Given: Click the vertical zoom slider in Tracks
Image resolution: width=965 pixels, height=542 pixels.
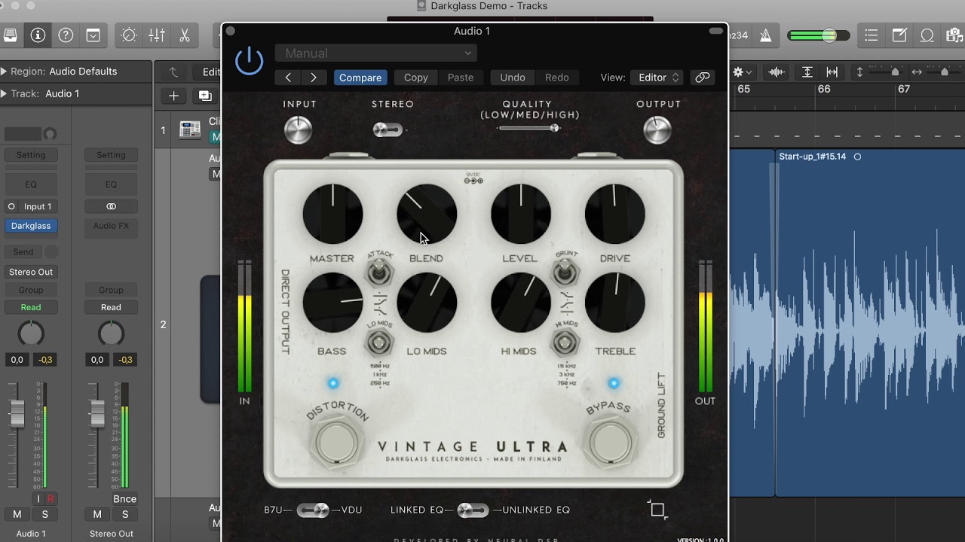Looking at the screenshot, I should [887, 72].
